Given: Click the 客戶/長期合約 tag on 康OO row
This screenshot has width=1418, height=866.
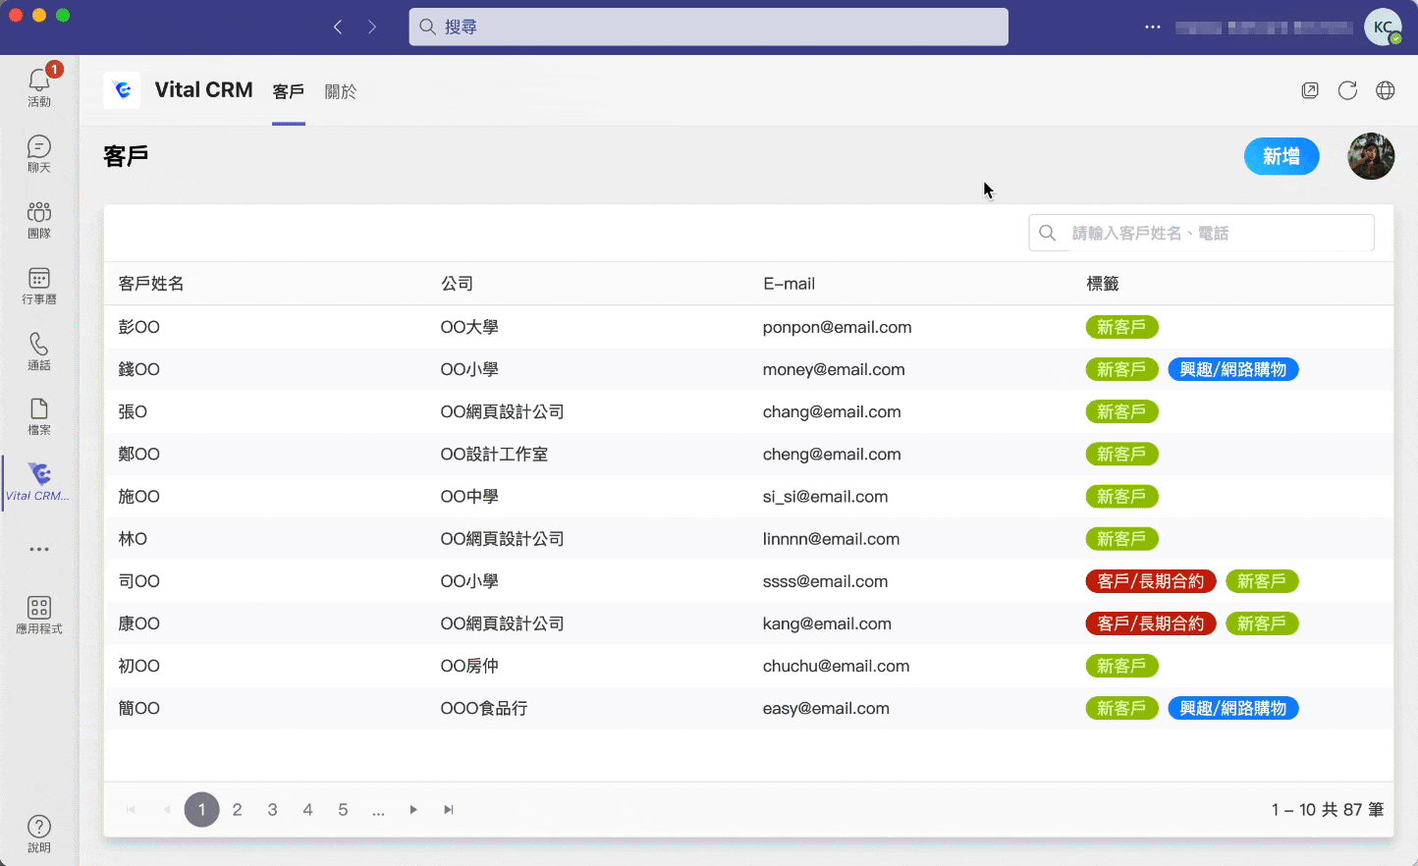Looking at the screenshot, I should [x=1151, y=622].
